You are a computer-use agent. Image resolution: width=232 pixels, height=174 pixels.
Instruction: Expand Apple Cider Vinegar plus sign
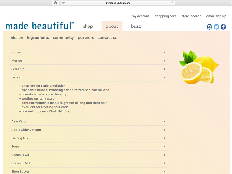164,130
